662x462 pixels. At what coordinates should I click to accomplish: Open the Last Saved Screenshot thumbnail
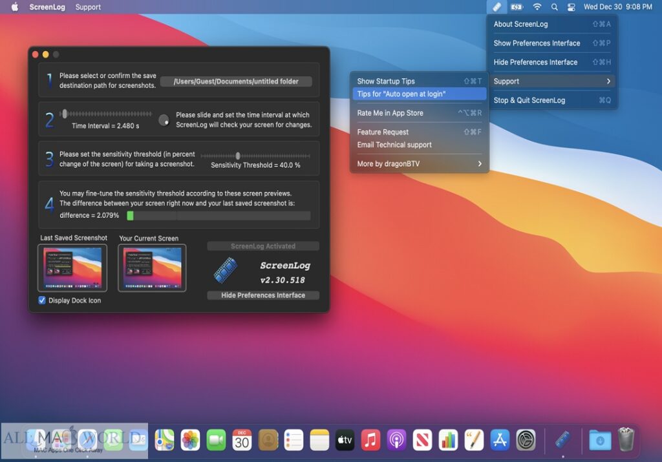tap(72, 268)
